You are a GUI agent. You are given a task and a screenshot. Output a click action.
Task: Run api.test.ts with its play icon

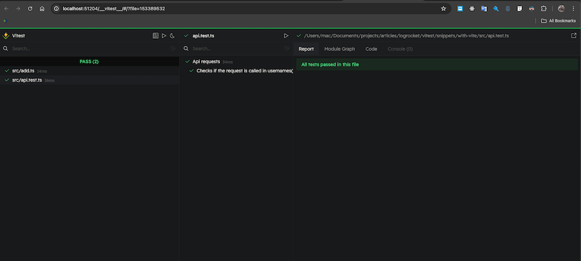click(286, 36)
